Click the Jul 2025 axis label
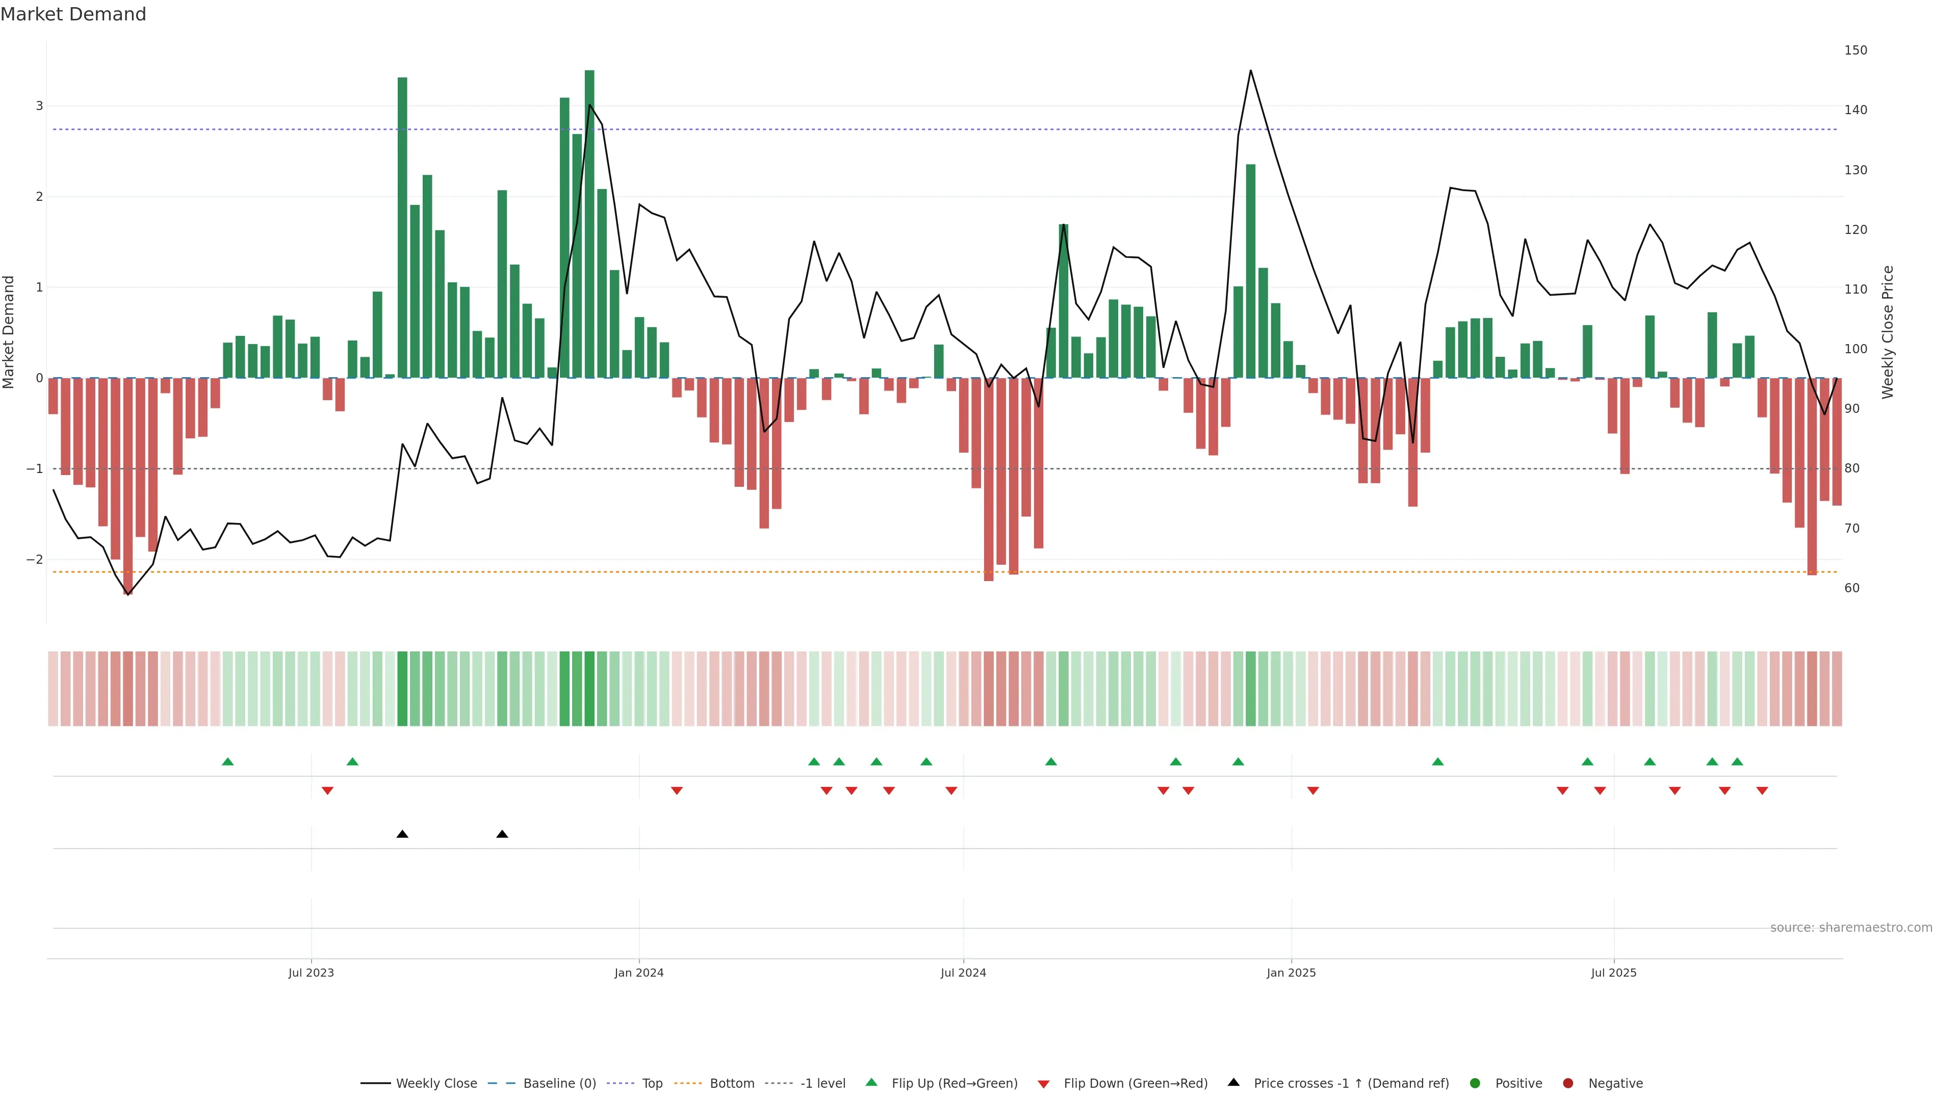 pyautogui.click(x=1614, y=973)
